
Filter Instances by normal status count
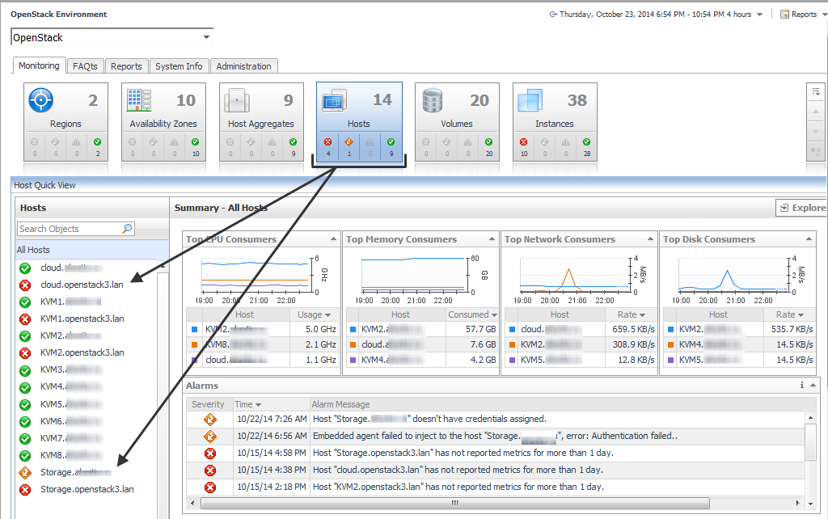(x=587, y=146)
